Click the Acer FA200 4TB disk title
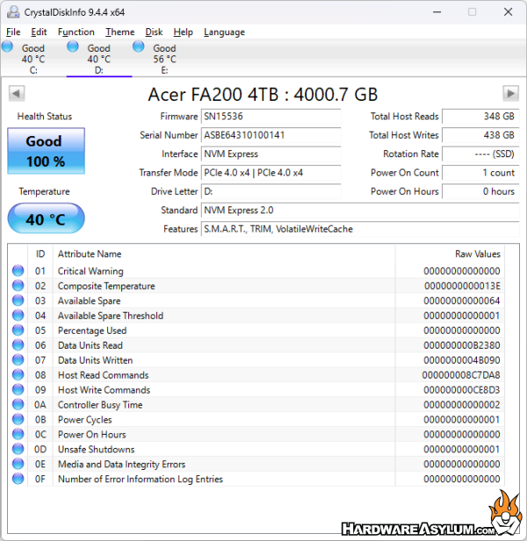527x541 pixels. 263,94
